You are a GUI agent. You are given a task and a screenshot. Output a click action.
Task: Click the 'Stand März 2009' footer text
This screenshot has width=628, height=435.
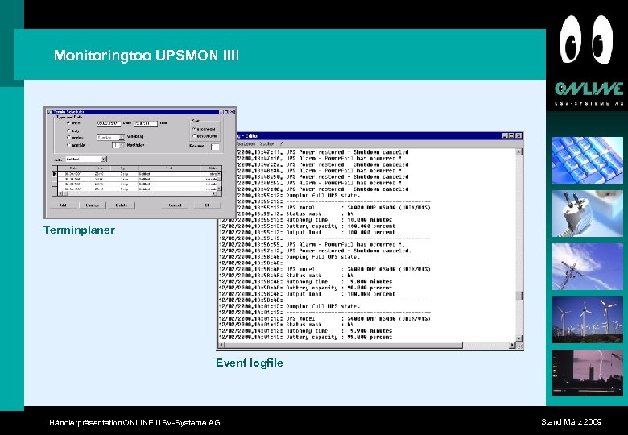tap(571, 421)
